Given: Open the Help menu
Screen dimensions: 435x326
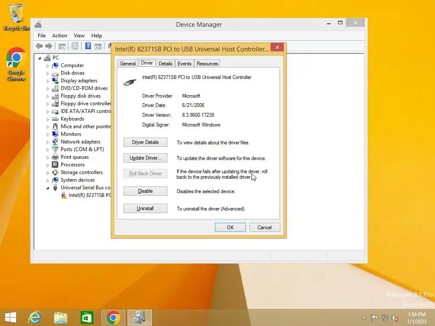Looking at the screenshot, I should (96, 36).
